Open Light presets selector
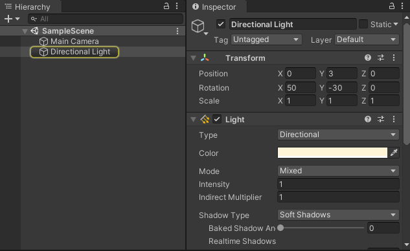This screenshot has width=410, height=251. [381, 119]
